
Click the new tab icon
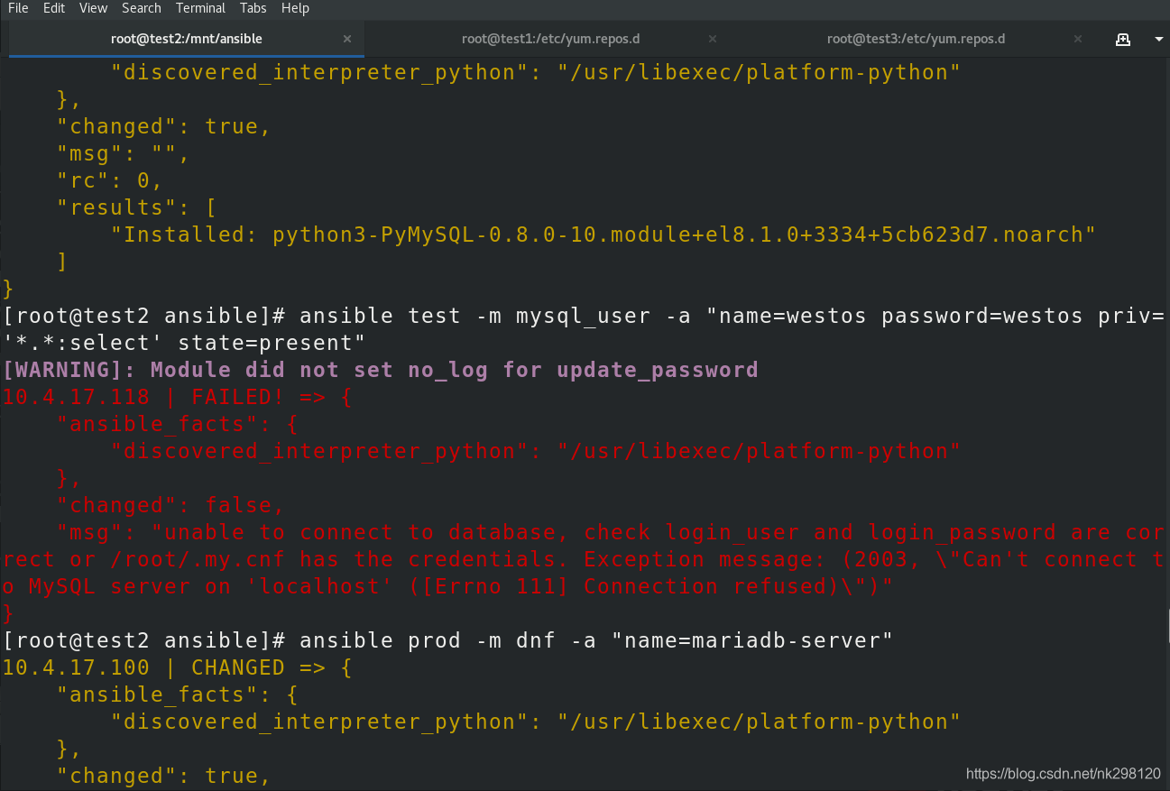coord(1123,39)
